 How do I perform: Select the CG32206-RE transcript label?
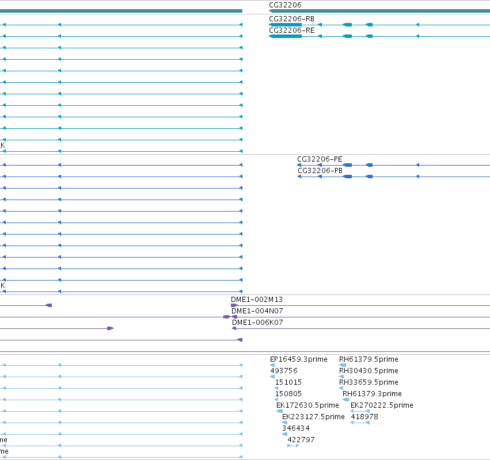[291, 30]
